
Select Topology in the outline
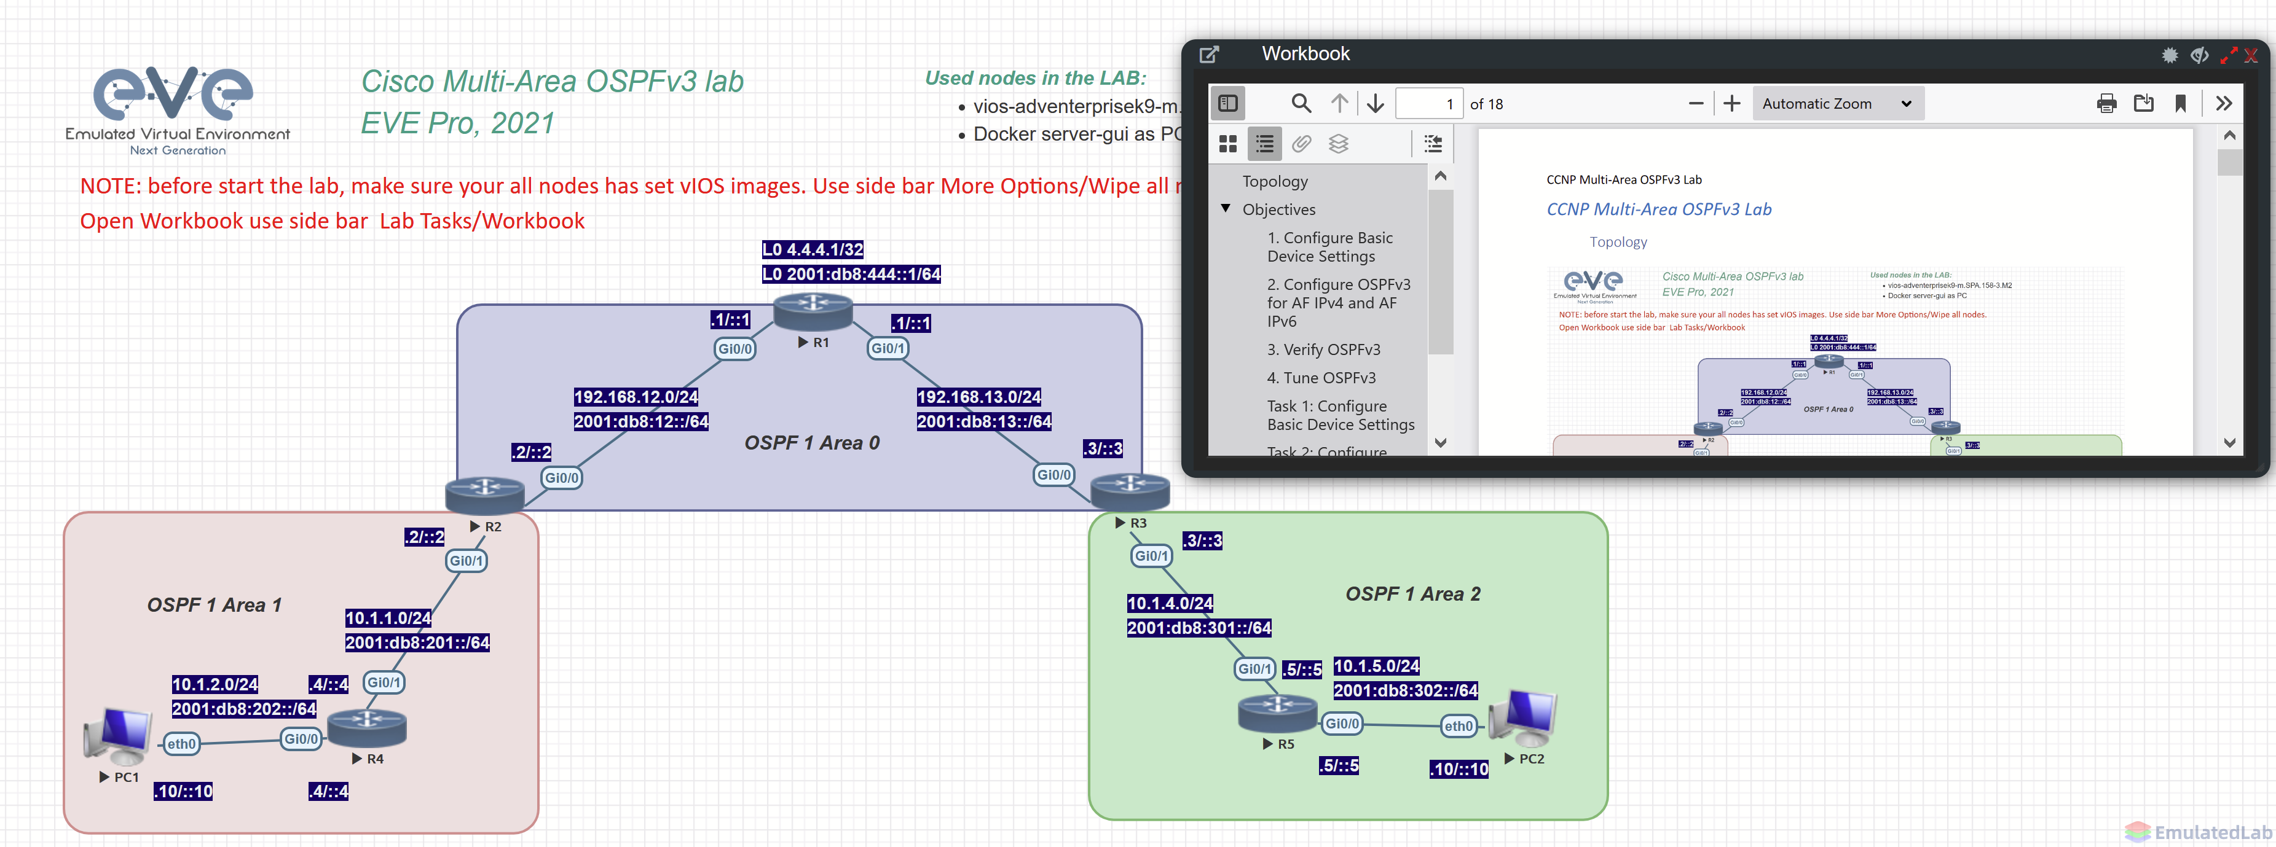(1274, 181)
